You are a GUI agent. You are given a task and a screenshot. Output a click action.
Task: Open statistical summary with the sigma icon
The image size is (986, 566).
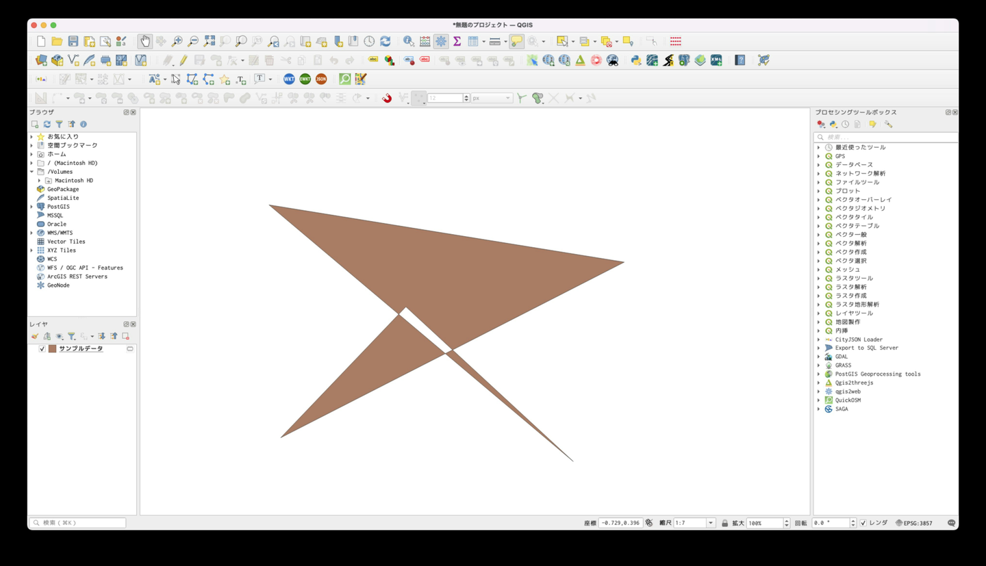(x=457, y=42)
